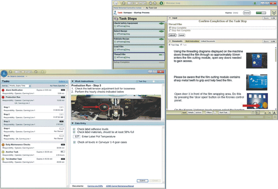
Task: Click round indicator beside Filters button
Action: tap(215, 113)
